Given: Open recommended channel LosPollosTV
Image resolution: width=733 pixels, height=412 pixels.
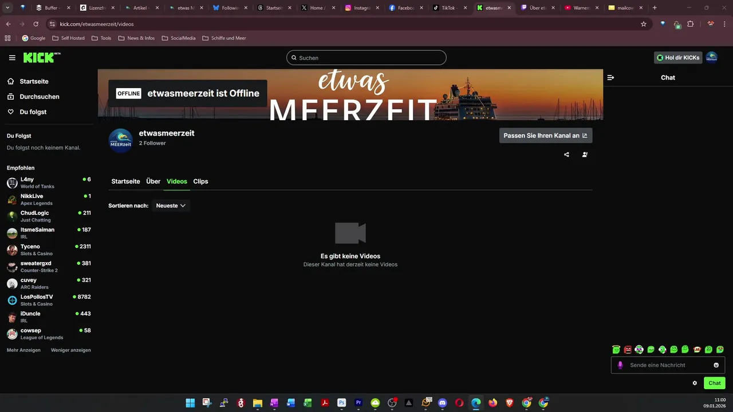Looking at the screenshot, I should click(49, 300).
